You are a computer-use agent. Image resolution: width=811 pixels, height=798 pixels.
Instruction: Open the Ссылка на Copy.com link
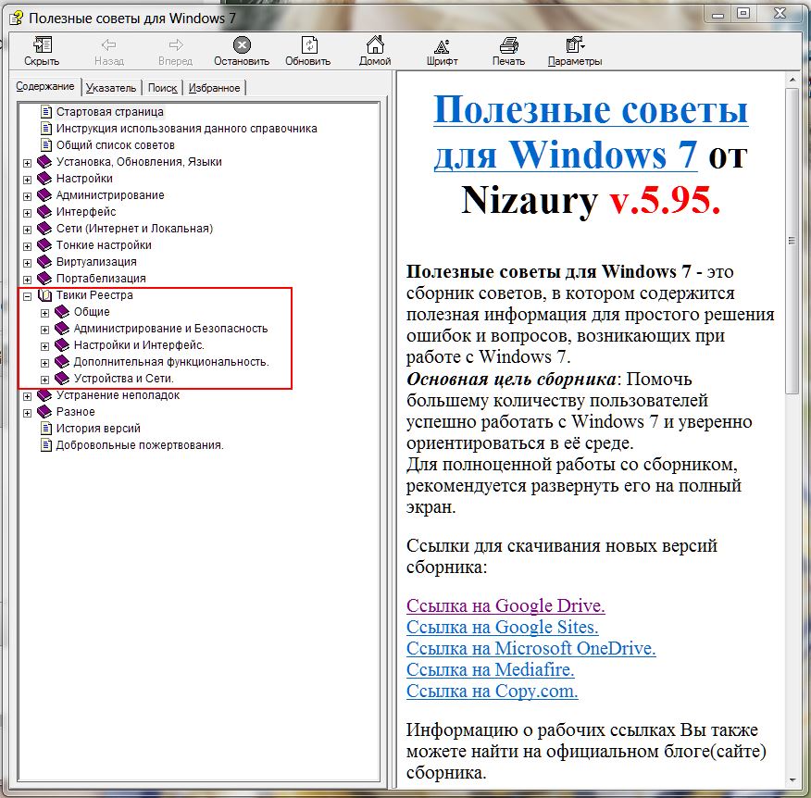tap(492, 691)
